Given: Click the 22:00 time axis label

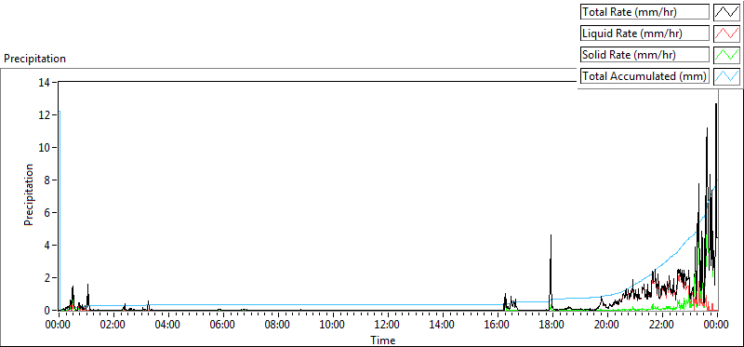Looking at the screenshot, I should coord(661,326).
